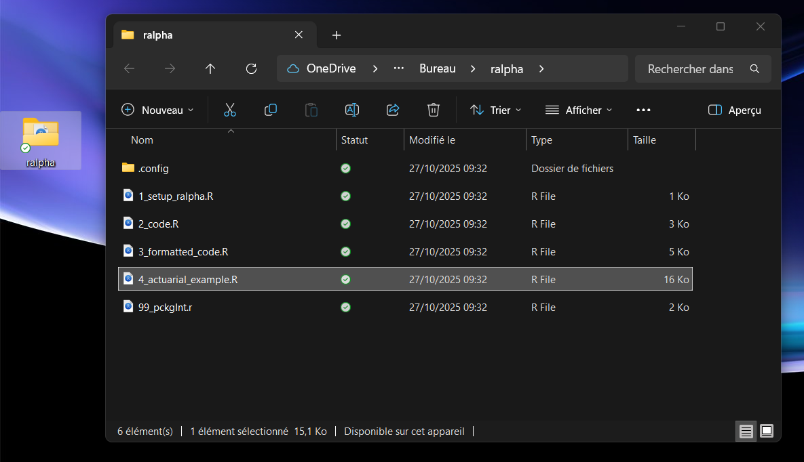The height and width of the screenshot is (462, 804).
Task: Select file 3_formatted_code.R
Action: point(405,251)
